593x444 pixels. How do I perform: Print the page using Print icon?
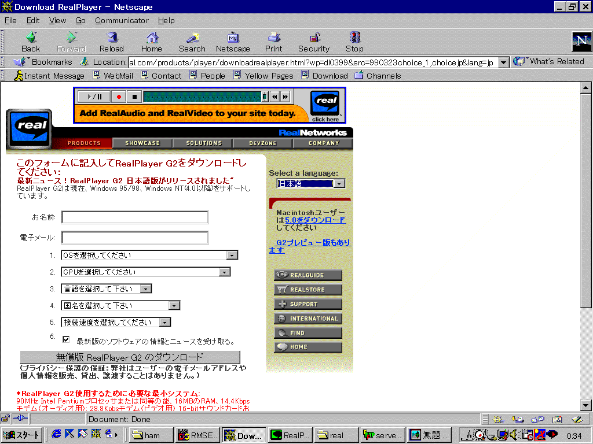click(273, 42)
